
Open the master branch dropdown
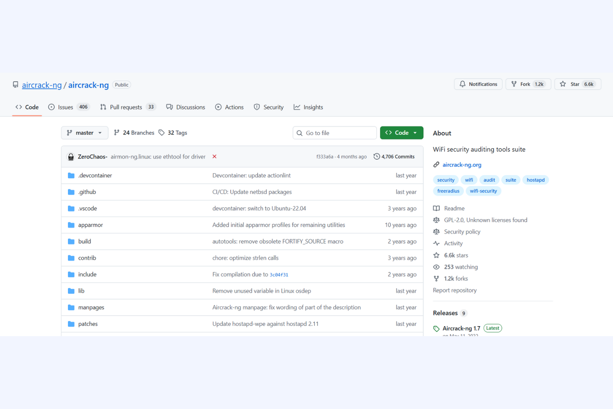(x=84, y=133)
